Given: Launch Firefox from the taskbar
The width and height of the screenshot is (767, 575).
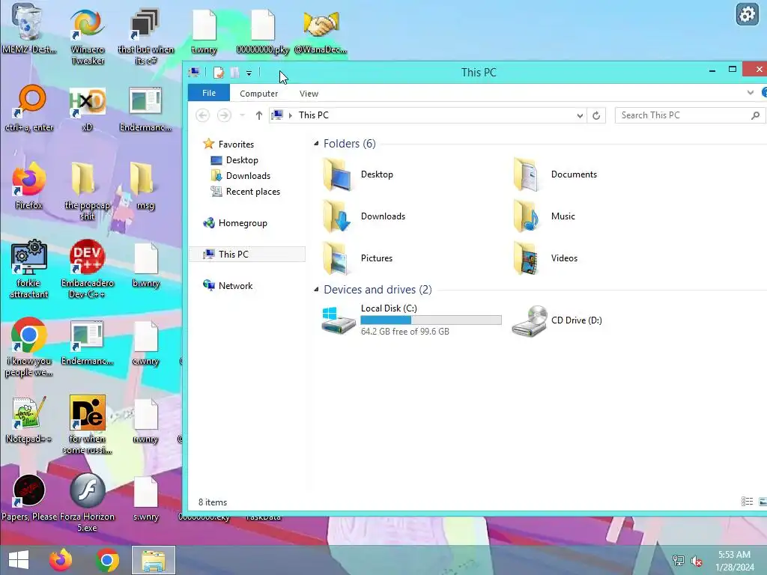Looking at the screenshot, I should click(61, 560).
